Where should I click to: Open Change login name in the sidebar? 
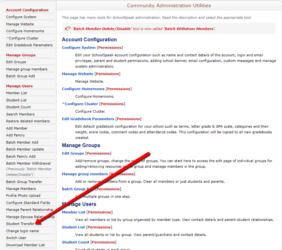(22, 231)
